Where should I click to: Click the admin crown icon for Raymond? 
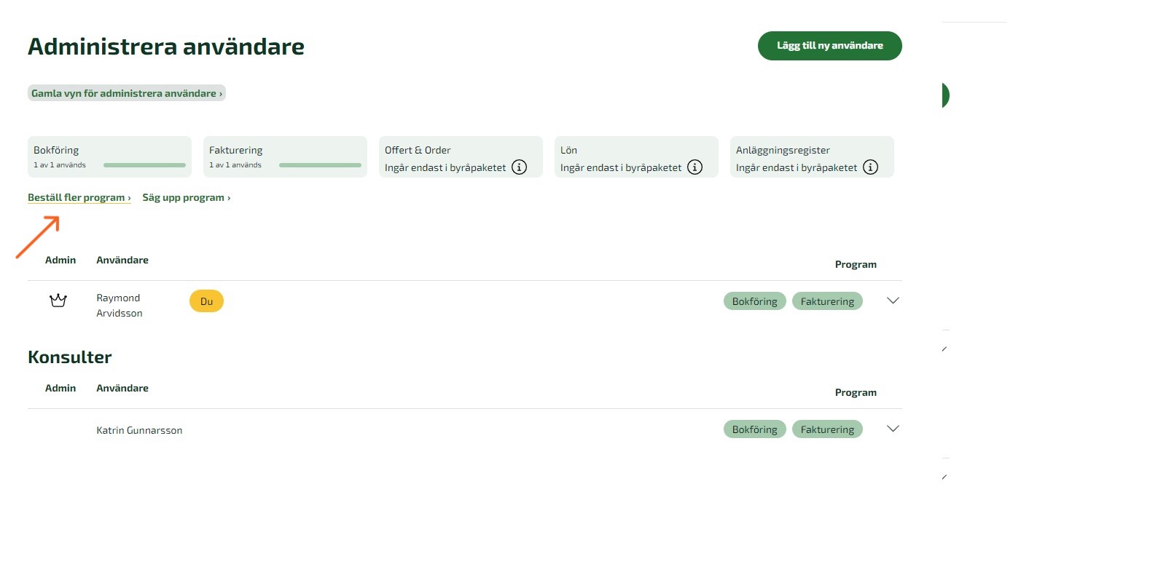pos(58,301)
